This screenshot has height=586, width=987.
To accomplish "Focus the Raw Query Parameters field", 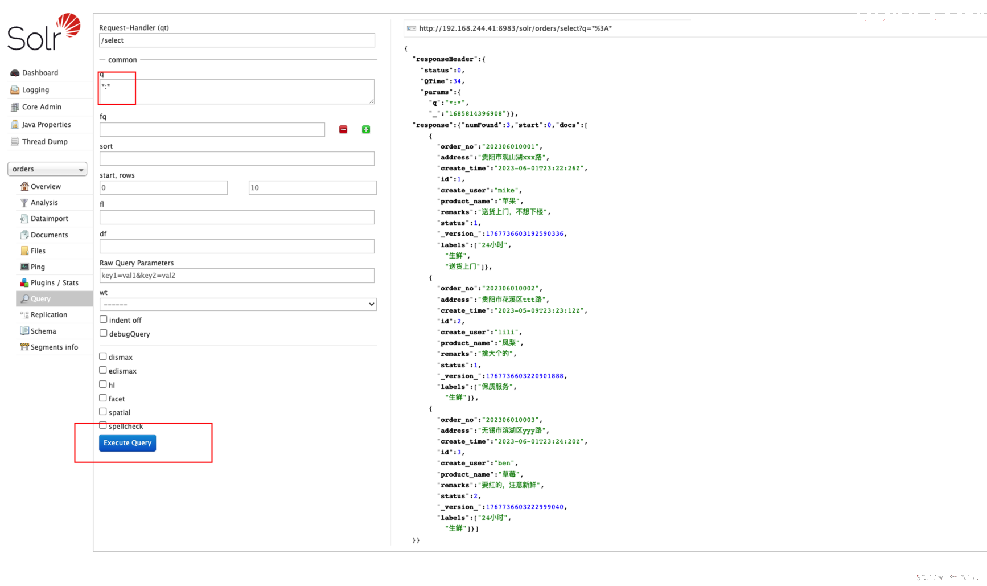I will (x=237, y=276).
